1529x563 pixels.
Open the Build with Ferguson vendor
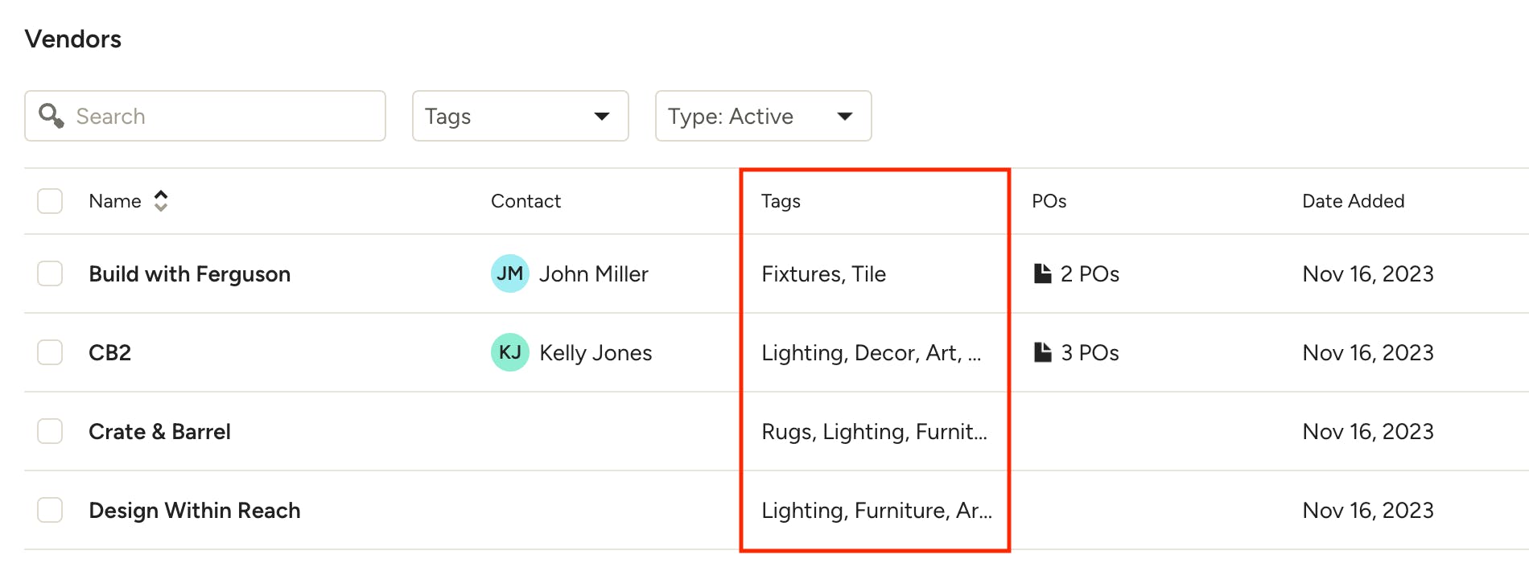[x=190, y=274]
